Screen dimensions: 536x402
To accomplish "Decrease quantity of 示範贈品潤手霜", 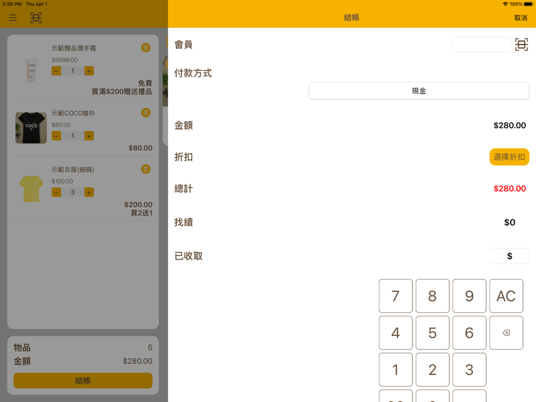I will [x=56, y=71].
